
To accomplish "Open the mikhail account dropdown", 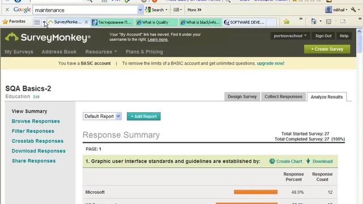I will [x=336, y=10].
